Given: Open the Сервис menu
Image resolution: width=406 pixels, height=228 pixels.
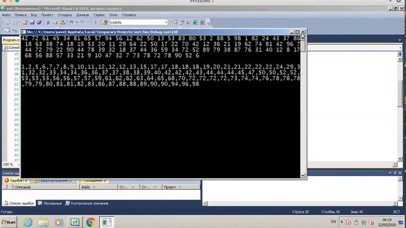Looking at the screenshot, I should coord(99,15).
